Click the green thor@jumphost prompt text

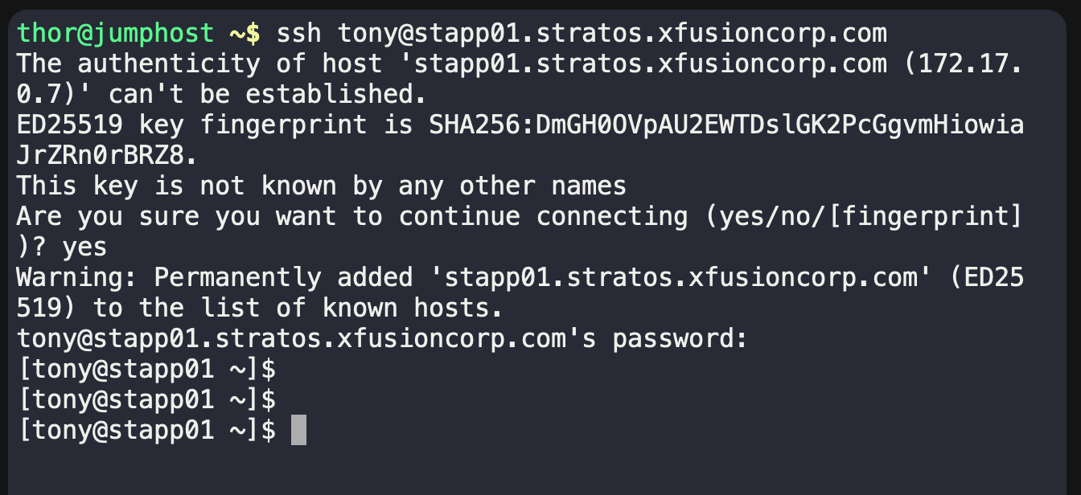click(x=115, y=34)
